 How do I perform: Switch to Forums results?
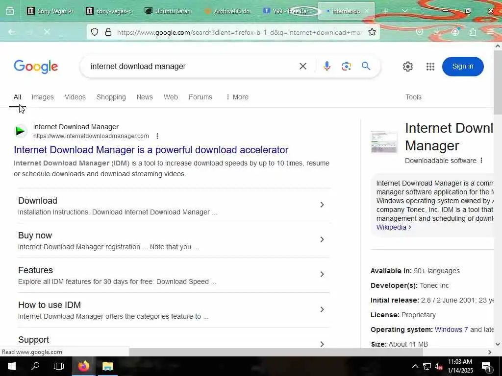pos(201,97)
